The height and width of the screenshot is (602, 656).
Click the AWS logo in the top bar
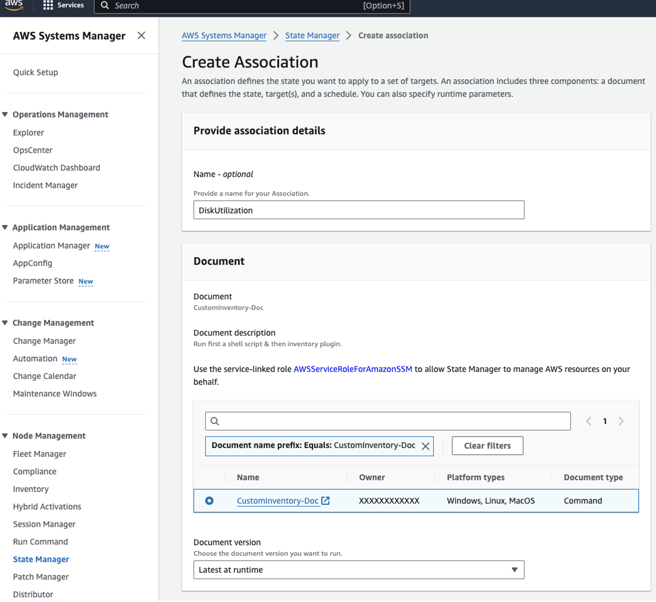15,5
